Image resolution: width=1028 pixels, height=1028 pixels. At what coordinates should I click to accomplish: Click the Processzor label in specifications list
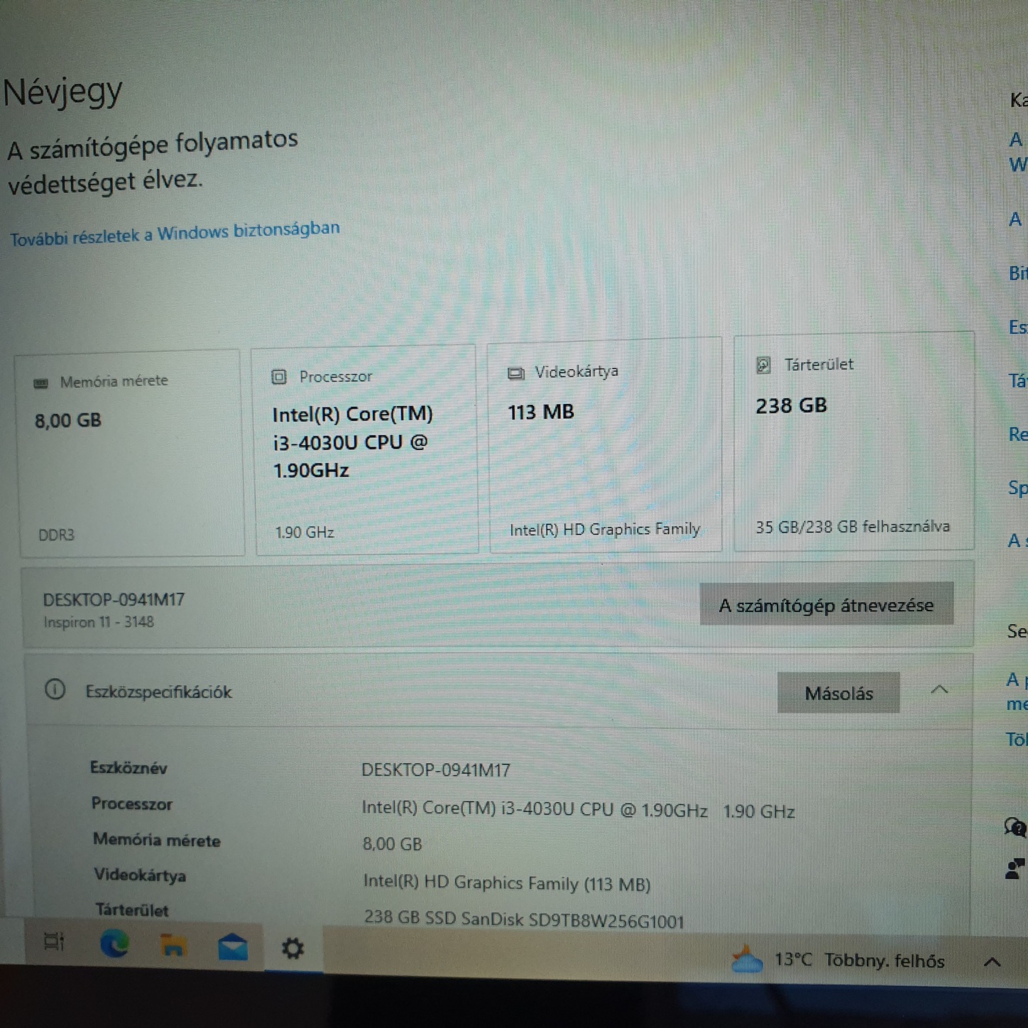[x=132, y=804]
